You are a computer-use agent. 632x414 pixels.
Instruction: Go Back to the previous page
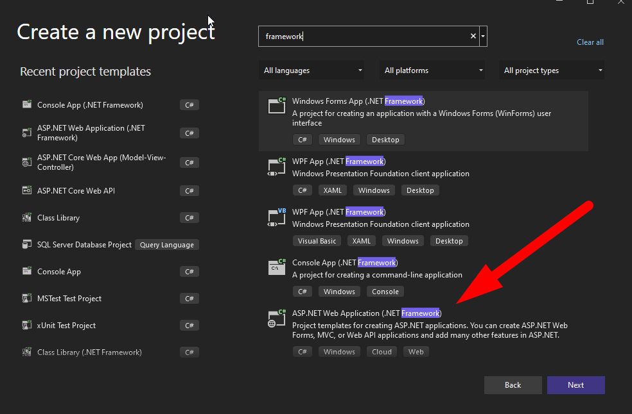pos(513,385)
